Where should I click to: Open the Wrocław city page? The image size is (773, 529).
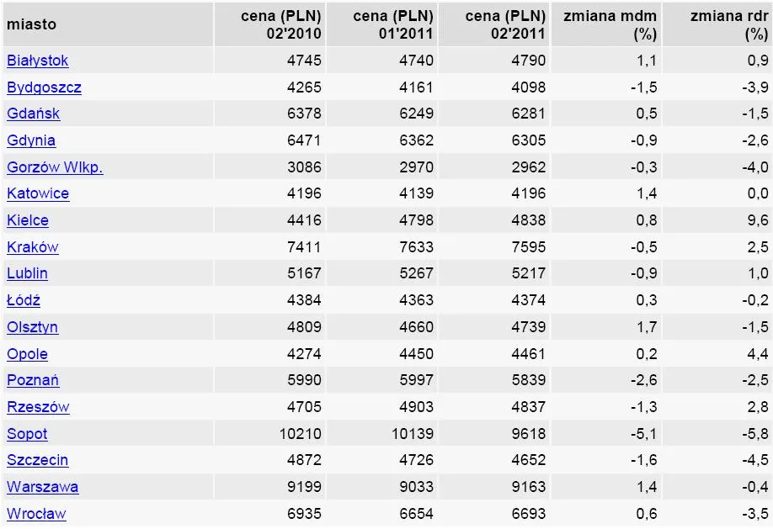(x=36, y=514)
